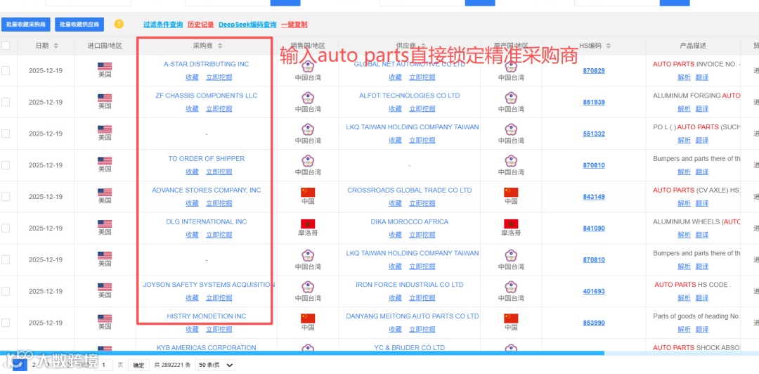
Task: Click the US flag in A-STAR DISTRIBUTING row
Action: 105,67
